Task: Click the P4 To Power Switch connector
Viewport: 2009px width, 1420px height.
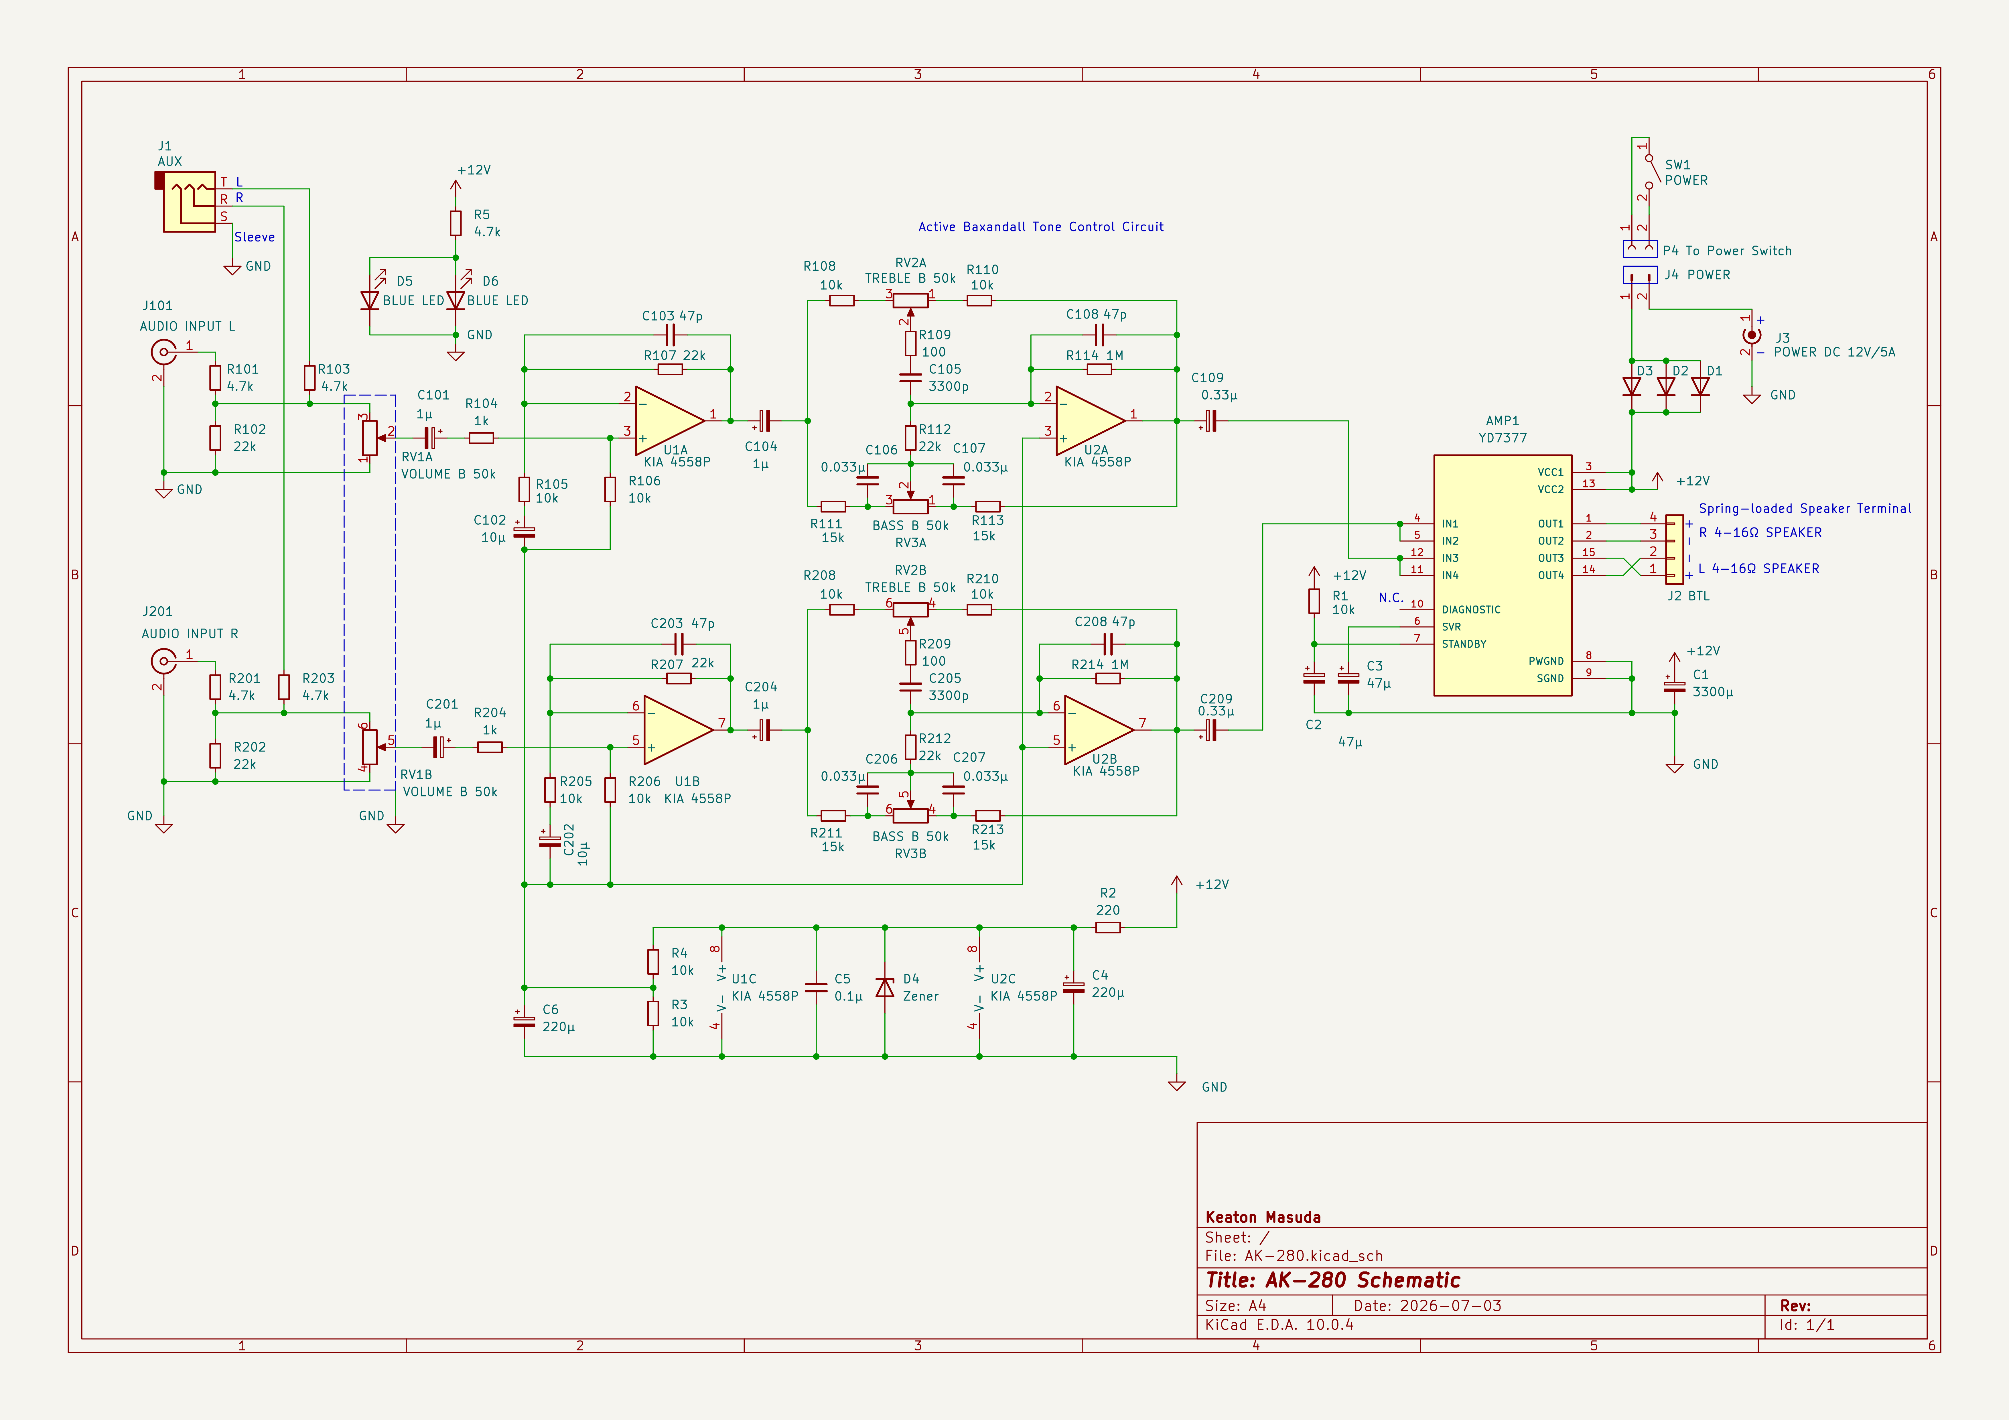Action: [1640, 249]
